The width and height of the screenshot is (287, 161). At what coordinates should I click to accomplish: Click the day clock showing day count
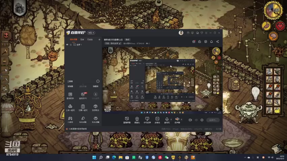pyautogui.click(x=273, y=10)
